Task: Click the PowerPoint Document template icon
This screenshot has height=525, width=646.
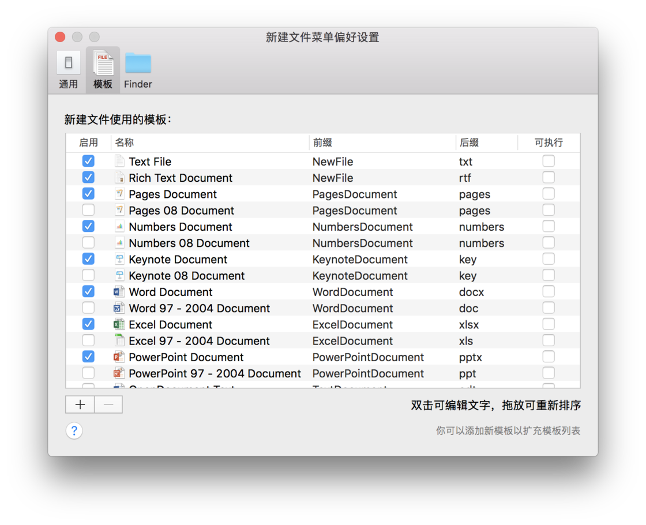Action: pyautogui.click(x=119, y=357)
